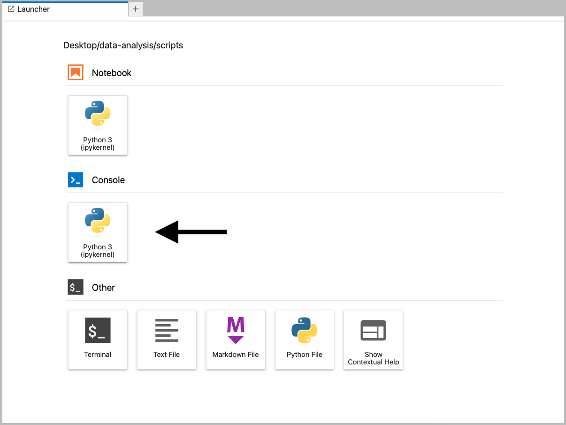Open a Python 3 notebook from the Notebook section
The height and width of the screenshot is (425, 566).
[x=98, y=125]
